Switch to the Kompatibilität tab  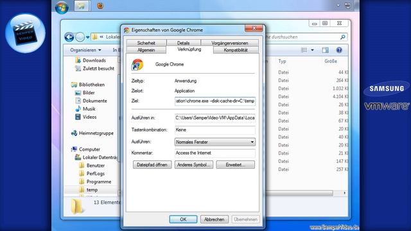[x=236, y=50]
